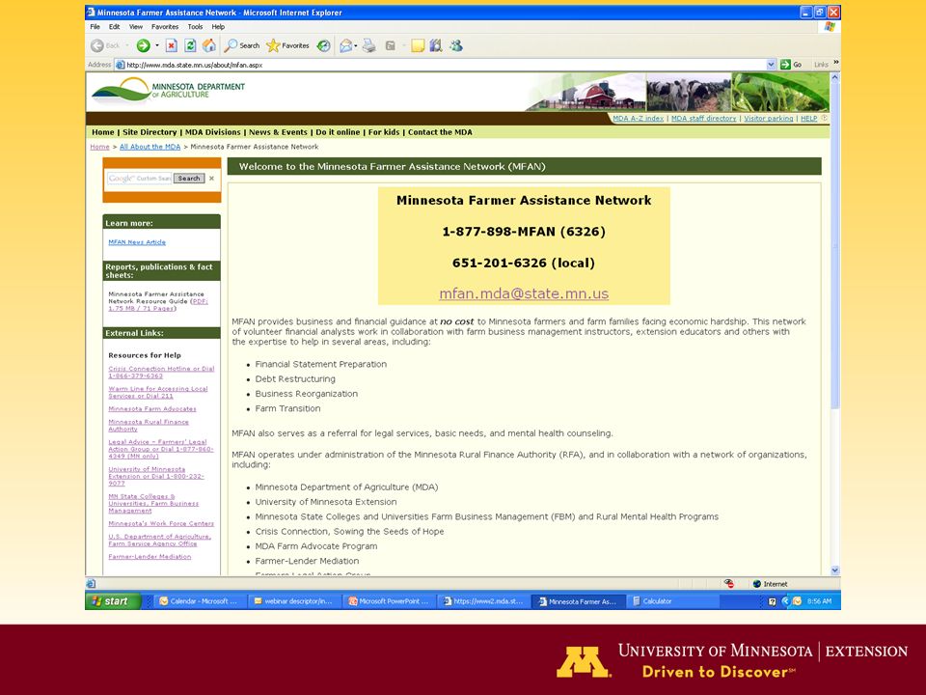Clear search with the X icon

tap(211, 178)
